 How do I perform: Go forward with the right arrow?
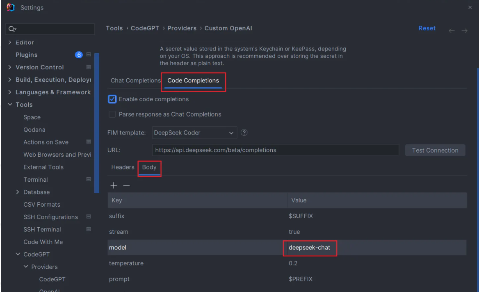tap(464, 30)
